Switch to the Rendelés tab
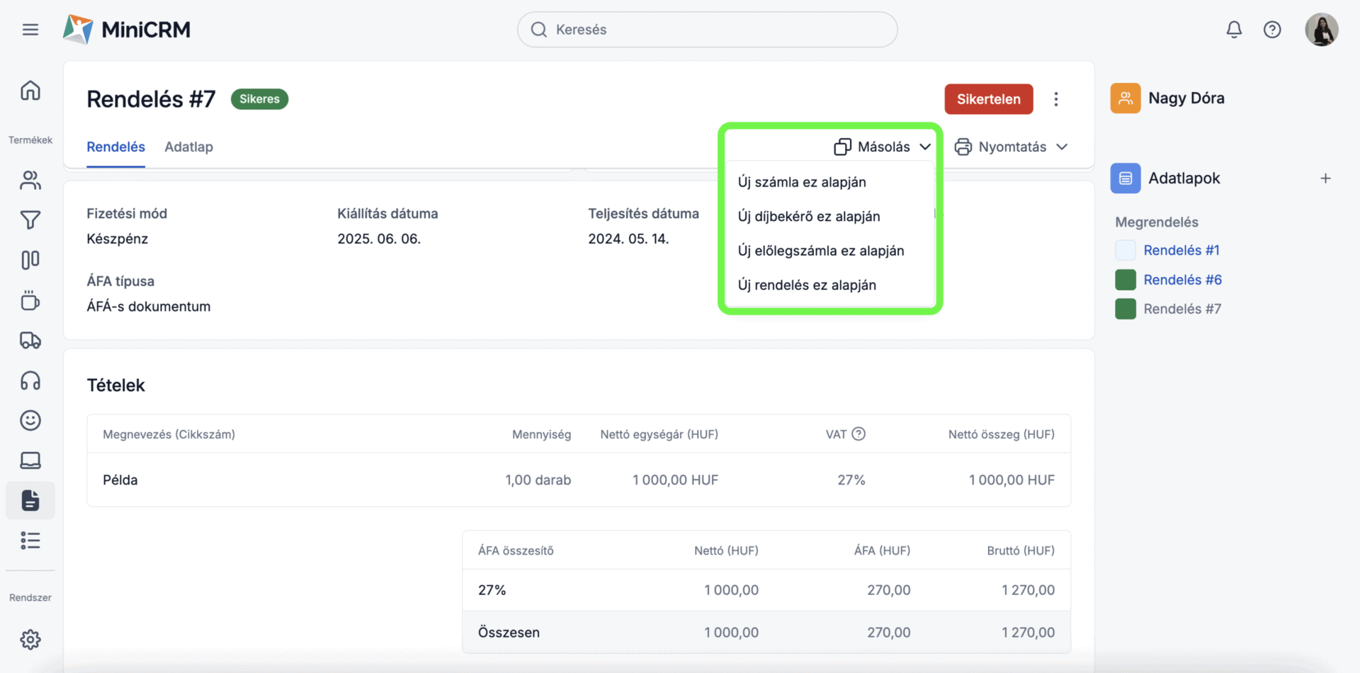1360x673 pixels. (115, 147)
